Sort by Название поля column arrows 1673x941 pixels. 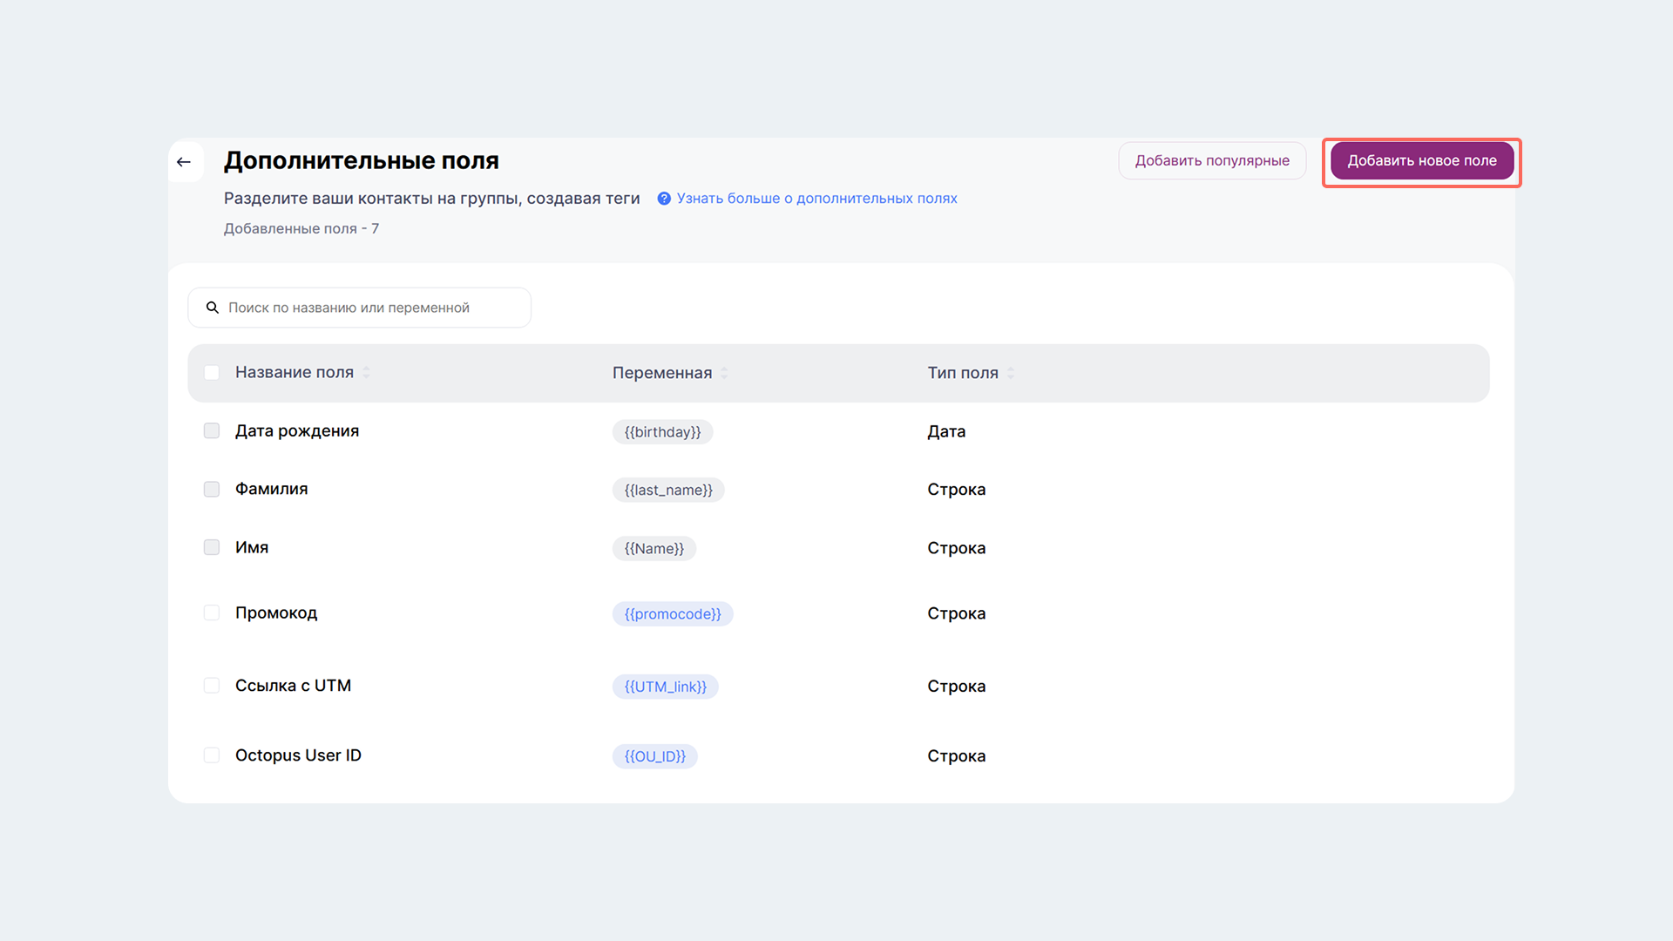point(366,373)
